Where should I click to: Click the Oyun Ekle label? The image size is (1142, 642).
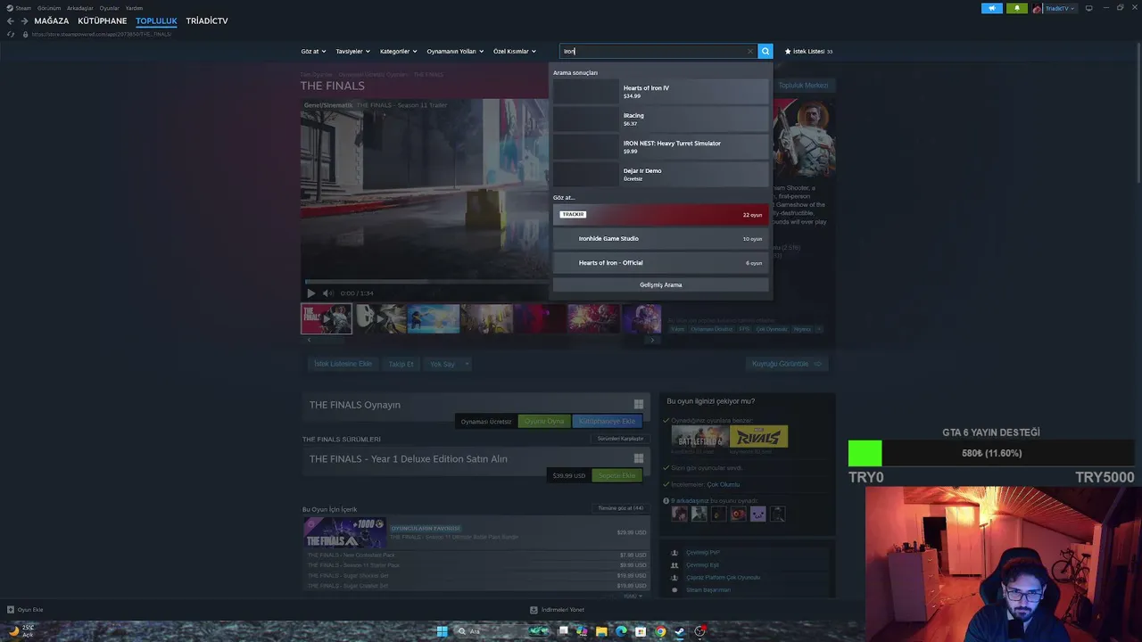pos(30,610)
